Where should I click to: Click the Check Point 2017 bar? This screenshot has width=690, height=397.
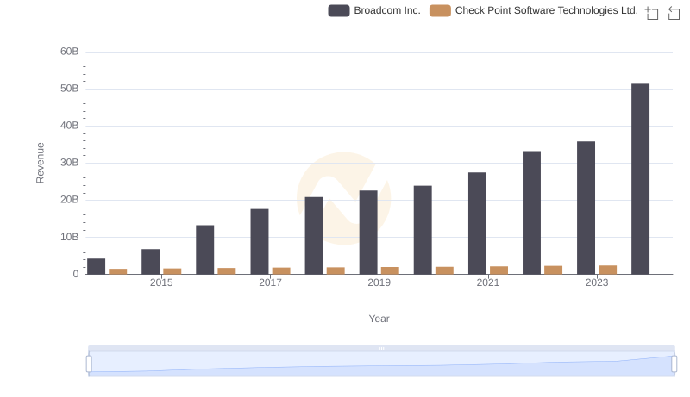point(281,271)
